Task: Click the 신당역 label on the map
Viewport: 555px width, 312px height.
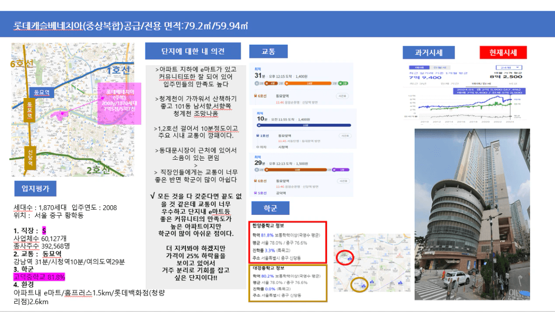Action: coord(30,158)
